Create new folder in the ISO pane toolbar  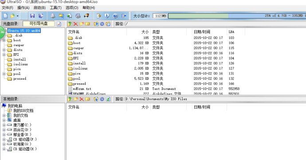(82, 24)
